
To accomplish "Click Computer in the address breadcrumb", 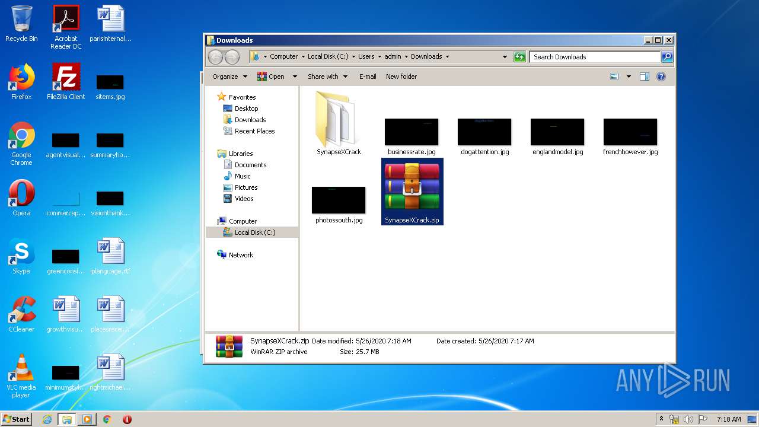I will 284,57.
